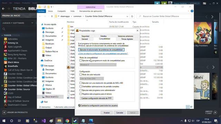Open the Color de 8 bits dropdown

click(92, 79)
